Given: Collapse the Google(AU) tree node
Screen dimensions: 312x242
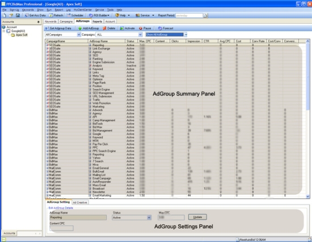Looking at the screenshot, I should [x=3, y=31].
